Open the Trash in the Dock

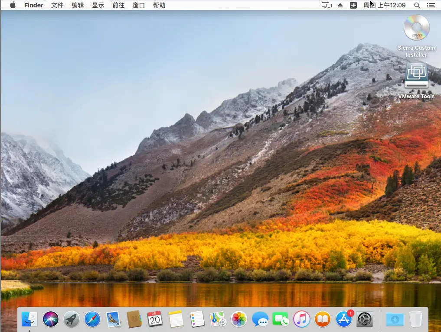coord(416,319)
